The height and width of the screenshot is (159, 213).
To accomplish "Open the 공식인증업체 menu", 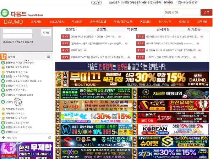I will (98, 22).
